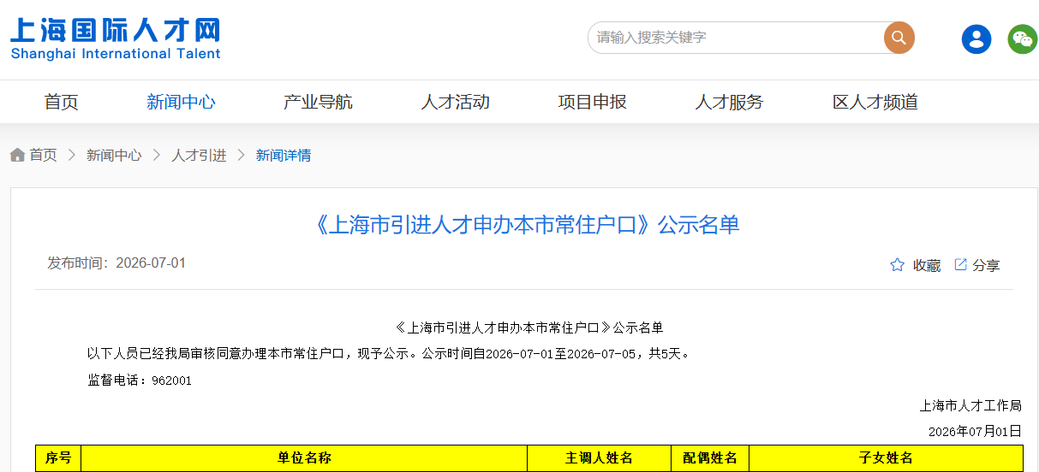Open the 项目申报 navigation menu item
1039x472 pixels.
592,102
